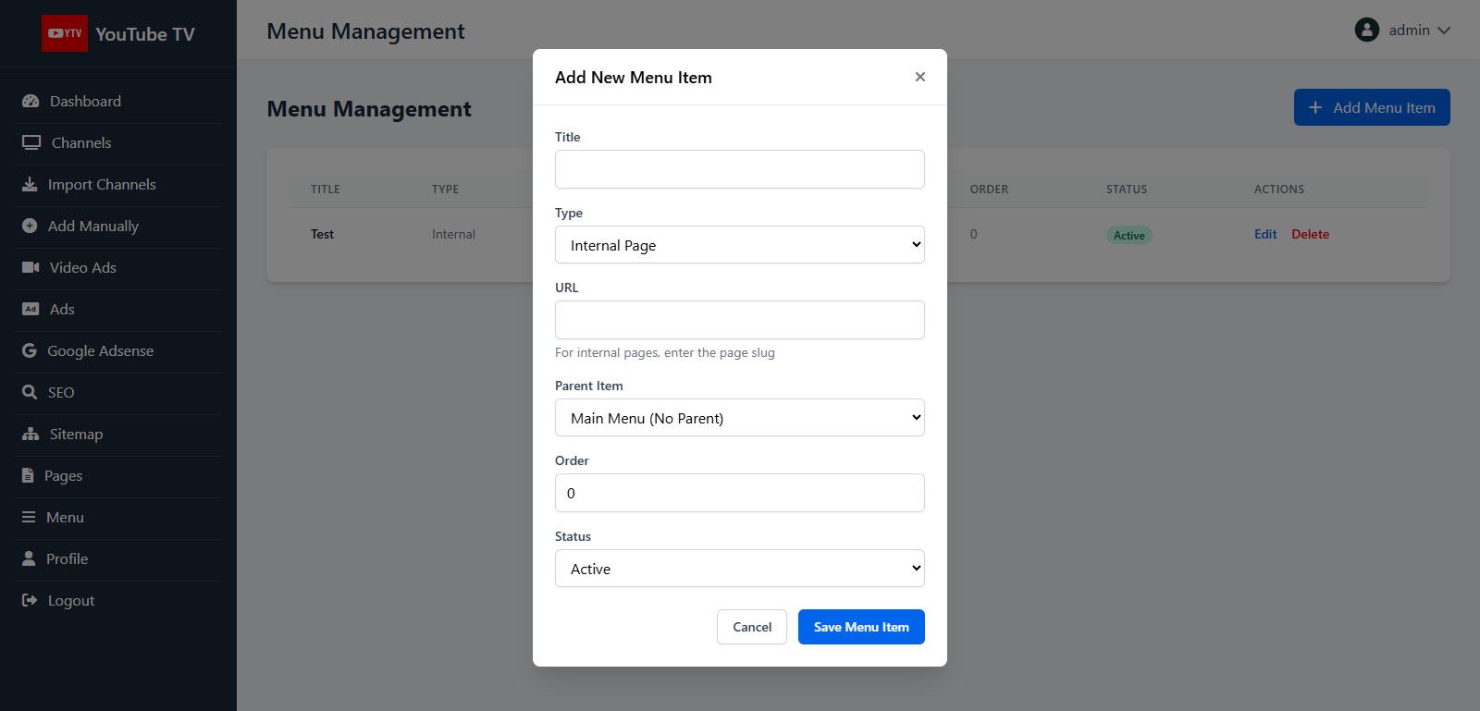Click the Google Adsense G icon

[30, 350]
